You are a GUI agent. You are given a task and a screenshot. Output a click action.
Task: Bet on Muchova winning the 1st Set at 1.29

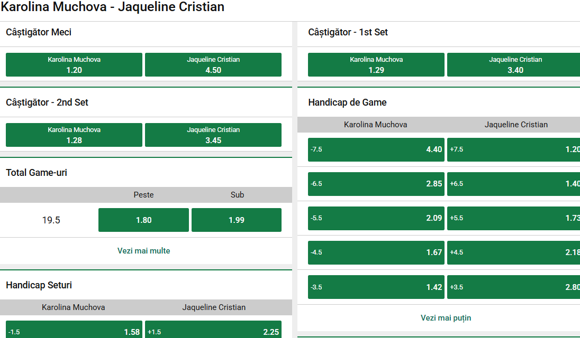pos(376,64)
